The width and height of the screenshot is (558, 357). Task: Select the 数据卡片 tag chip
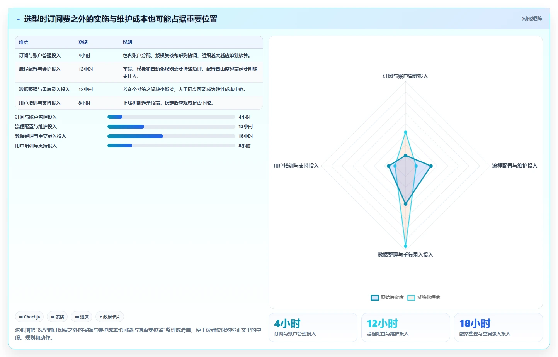pos(110,317)
